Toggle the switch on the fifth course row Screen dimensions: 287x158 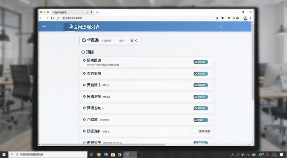click(201, 108)
